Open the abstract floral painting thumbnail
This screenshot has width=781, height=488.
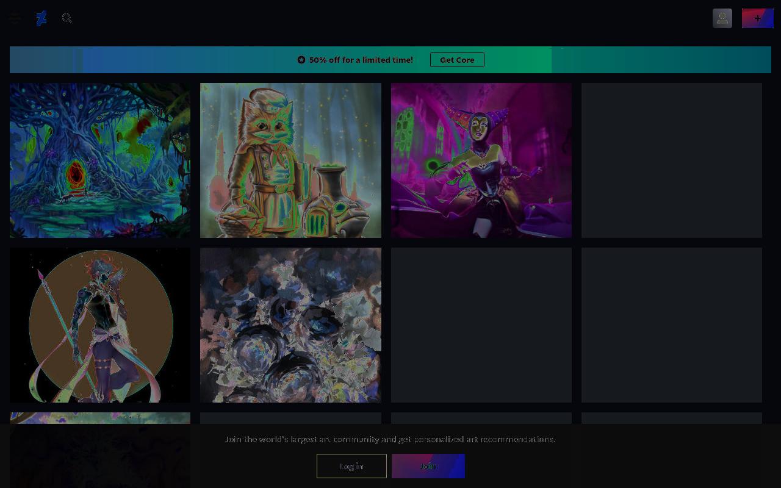[x=290, y=325]
